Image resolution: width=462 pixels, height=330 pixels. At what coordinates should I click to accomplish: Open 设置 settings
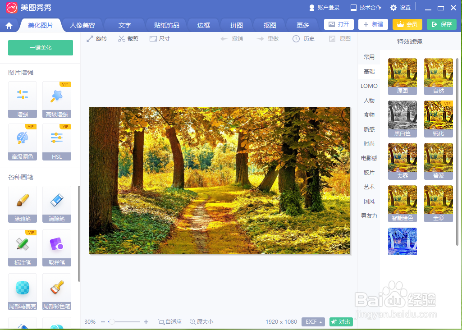point(400,8)
